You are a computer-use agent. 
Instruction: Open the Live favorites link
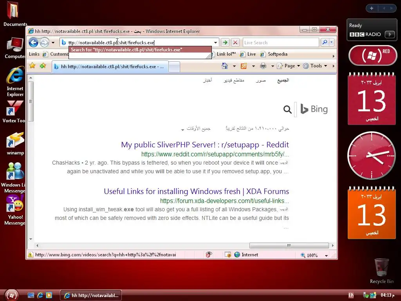coord(248,54)
